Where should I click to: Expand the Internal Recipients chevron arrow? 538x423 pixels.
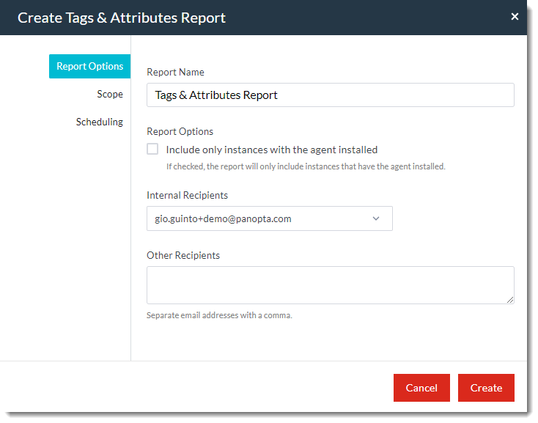376,218
